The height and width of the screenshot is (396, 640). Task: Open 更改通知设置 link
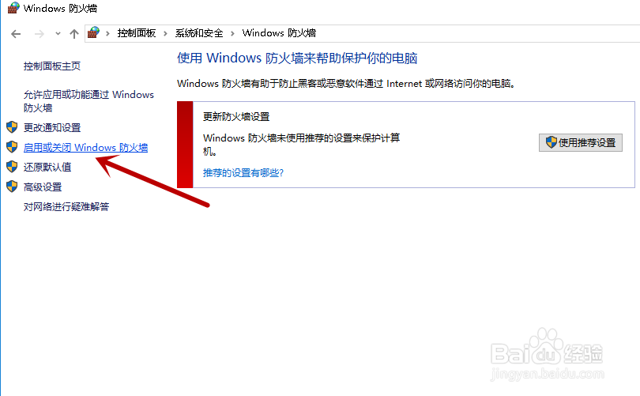pos(52,127)
